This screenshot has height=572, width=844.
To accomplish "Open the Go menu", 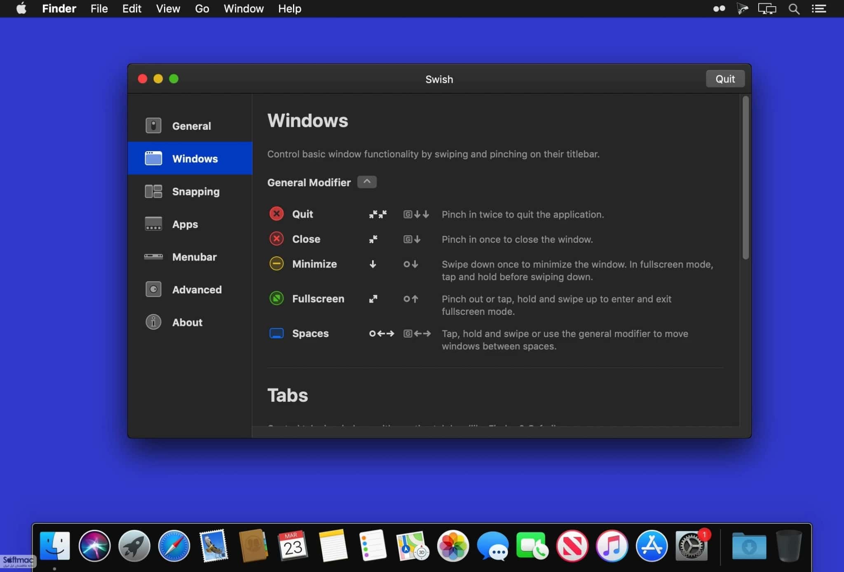I will point(202,9).
